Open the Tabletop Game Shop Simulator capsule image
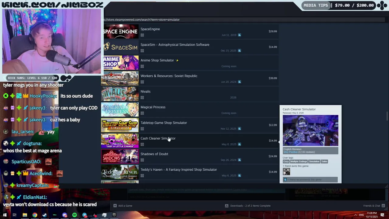Image resolution: width=389 pixels, height=219 pixels. point(120,125)
